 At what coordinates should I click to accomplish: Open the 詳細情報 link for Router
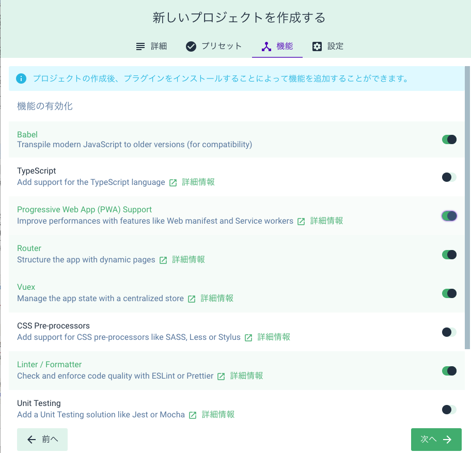pos(187,260)
